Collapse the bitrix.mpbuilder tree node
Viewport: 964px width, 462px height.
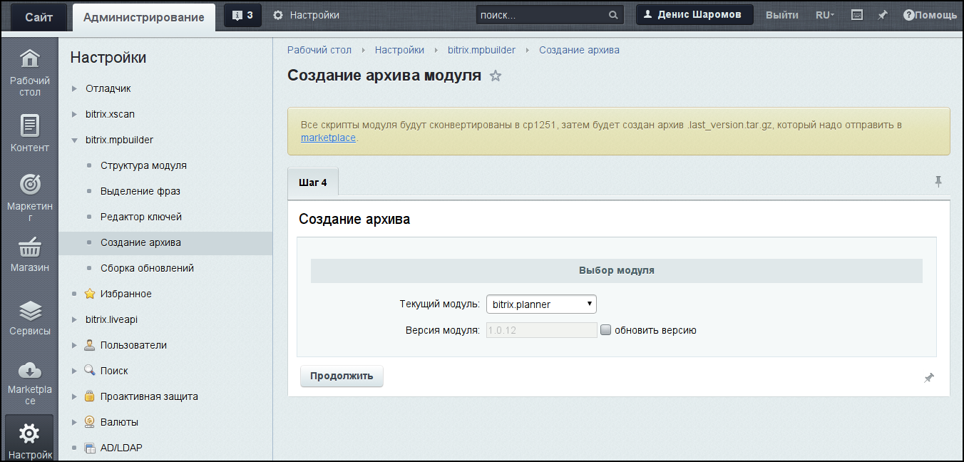click(74, 140)
